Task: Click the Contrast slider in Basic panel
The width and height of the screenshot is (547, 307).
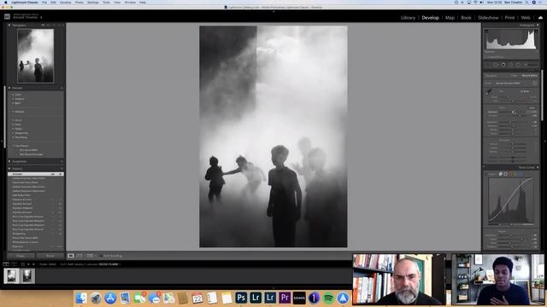Action: (x=513, y=116)
